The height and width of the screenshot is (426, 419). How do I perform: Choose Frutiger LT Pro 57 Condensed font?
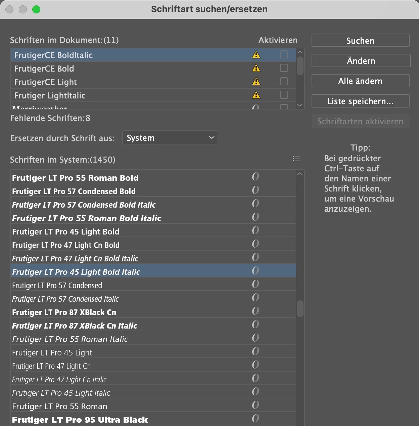coord(153,285)
